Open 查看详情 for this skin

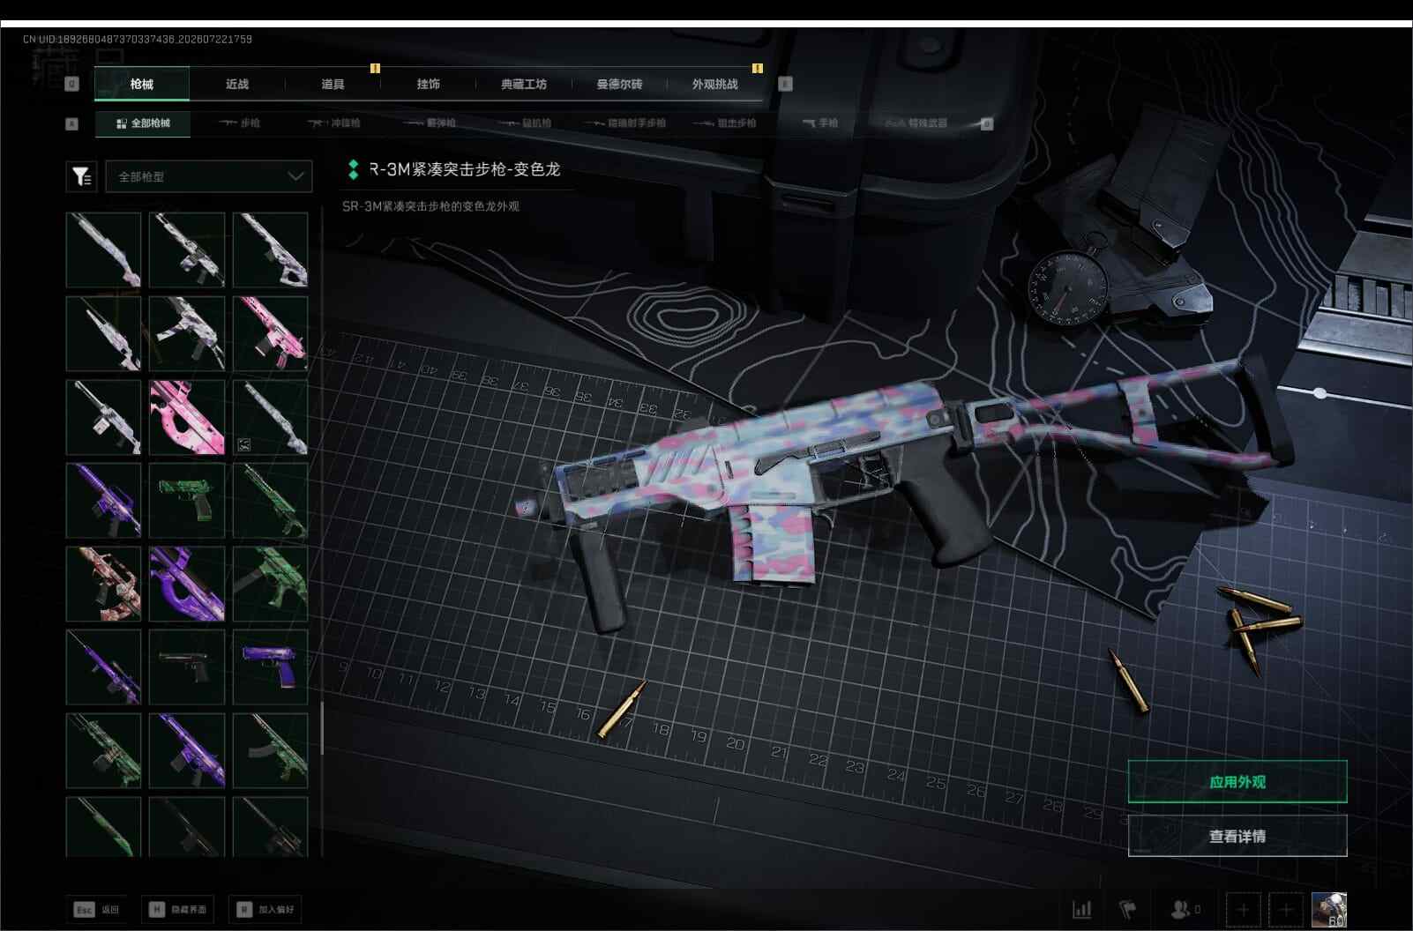coord(1237,836)
